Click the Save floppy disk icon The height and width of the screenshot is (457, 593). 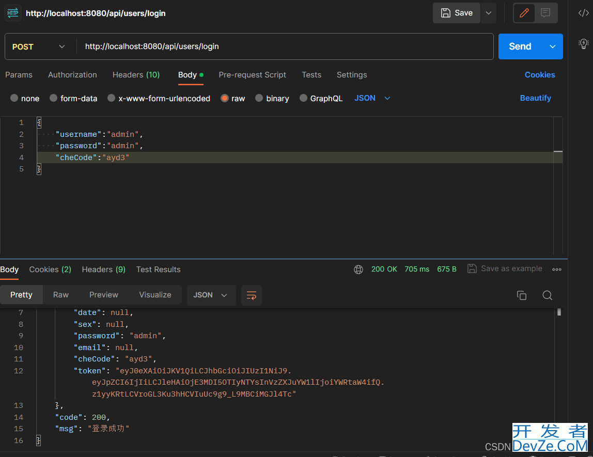pos(445,13)
